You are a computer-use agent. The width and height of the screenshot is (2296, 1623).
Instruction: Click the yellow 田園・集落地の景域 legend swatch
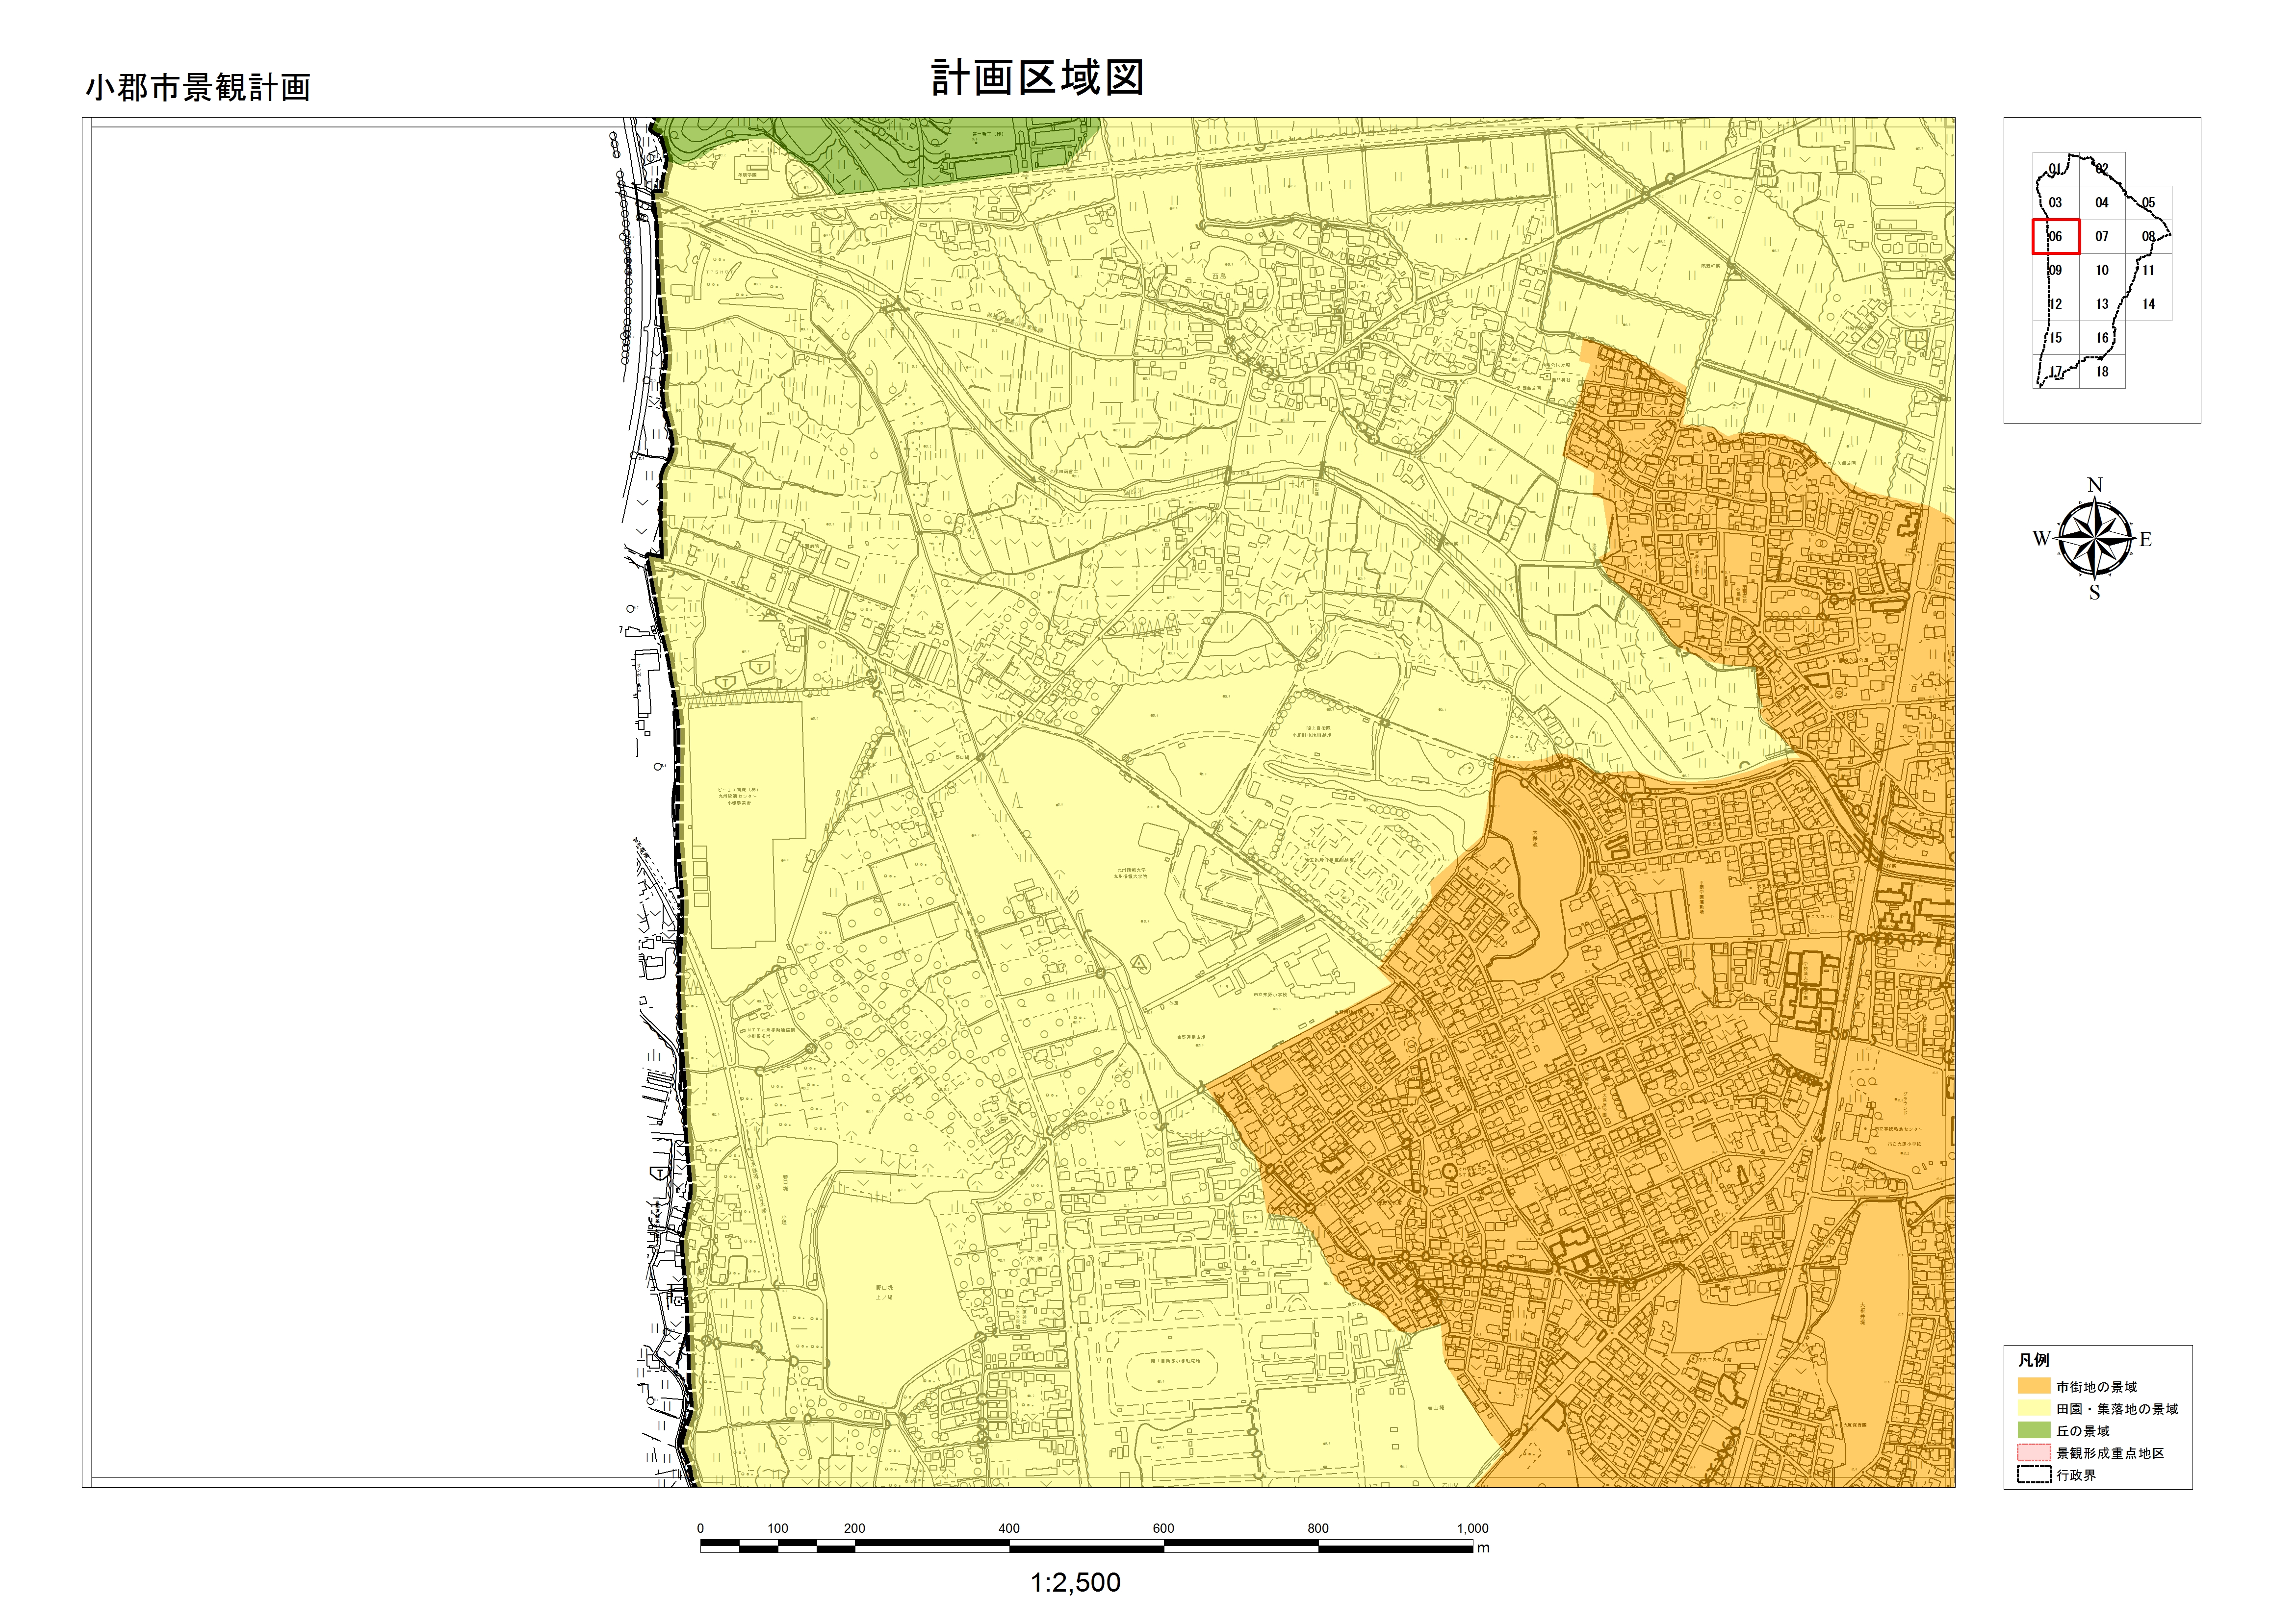pos(2034,1409)
